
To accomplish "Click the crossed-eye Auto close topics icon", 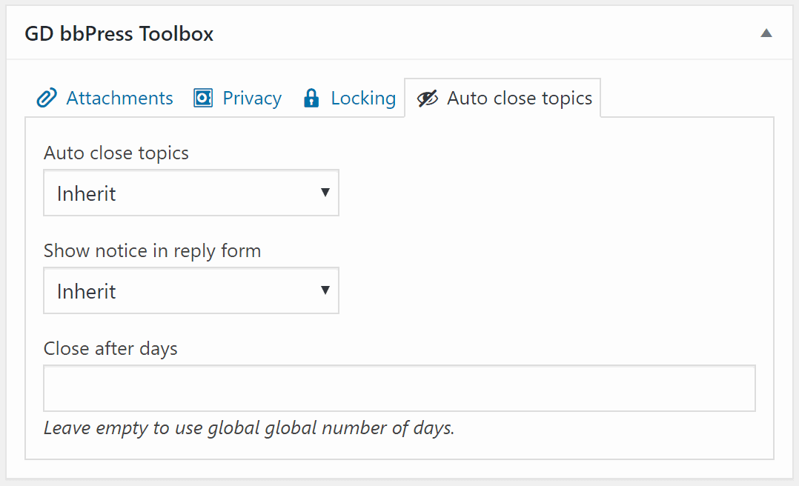I will (x=428, y=99).
